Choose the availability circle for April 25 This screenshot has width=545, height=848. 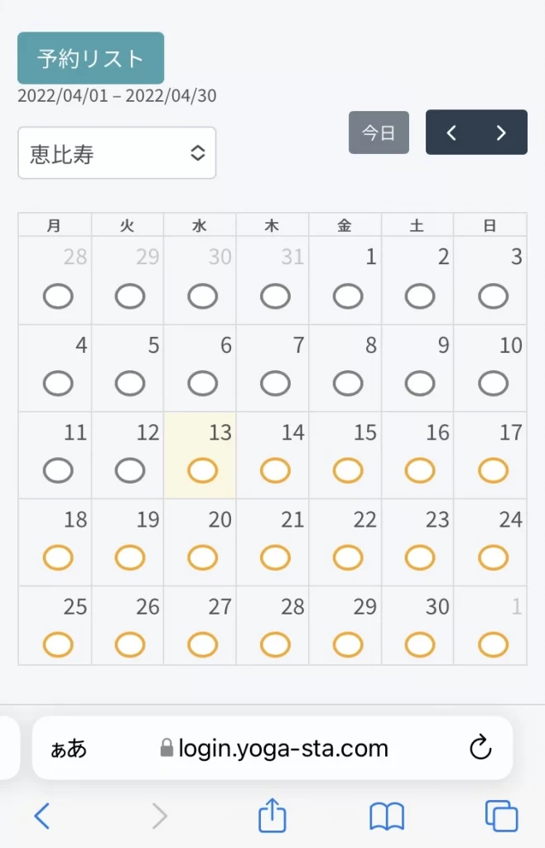pos(58,644)
